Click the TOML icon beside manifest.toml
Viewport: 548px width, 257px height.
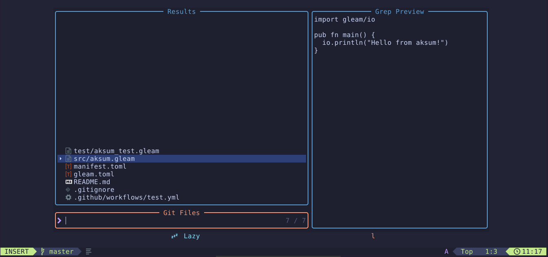[68, 166]
